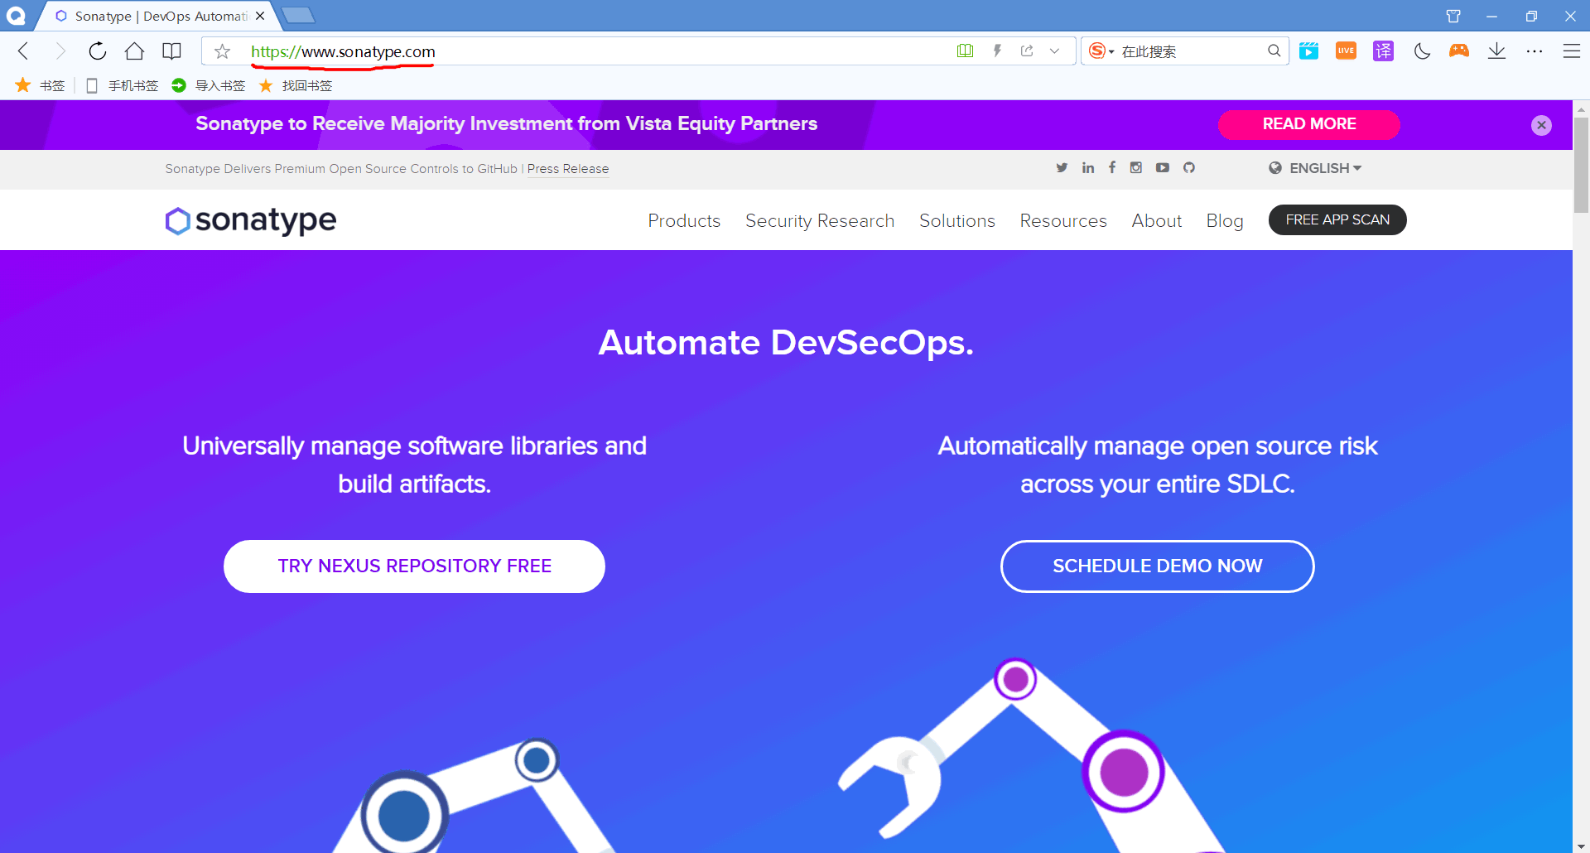Viewport: 1590px width, 853px height.
Task: Open the downloads manager arrow icon
Action: (1496, 51)
